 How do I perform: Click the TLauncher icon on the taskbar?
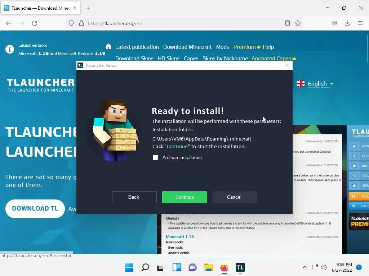(x=240, y=267)
